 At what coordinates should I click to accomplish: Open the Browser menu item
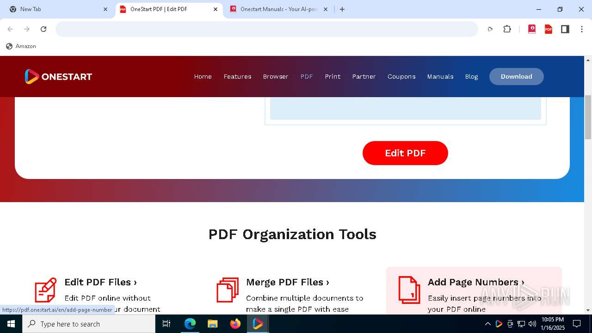(276, 76)
